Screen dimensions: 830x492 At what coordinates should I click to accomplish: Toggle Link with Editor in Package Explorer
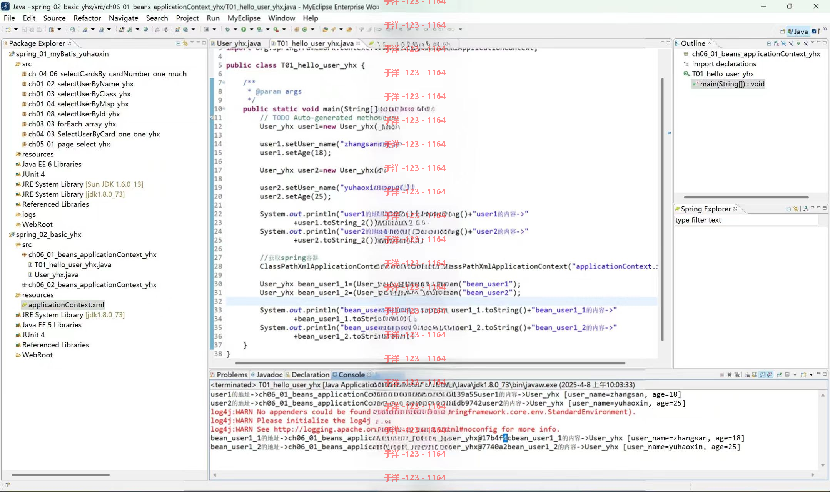(x=185, y=43)
